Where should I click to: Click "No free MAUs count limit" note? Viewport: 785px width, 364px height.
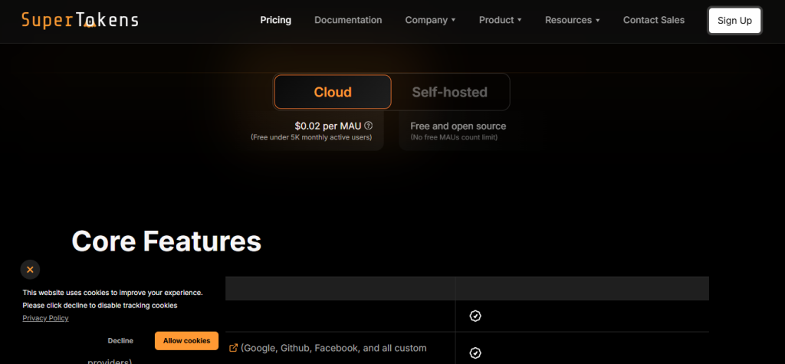click(x=454, y=137)
